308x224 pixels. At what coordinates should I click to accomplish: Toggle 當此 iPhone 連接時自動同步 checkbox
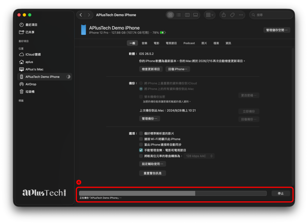pos(141,145)
